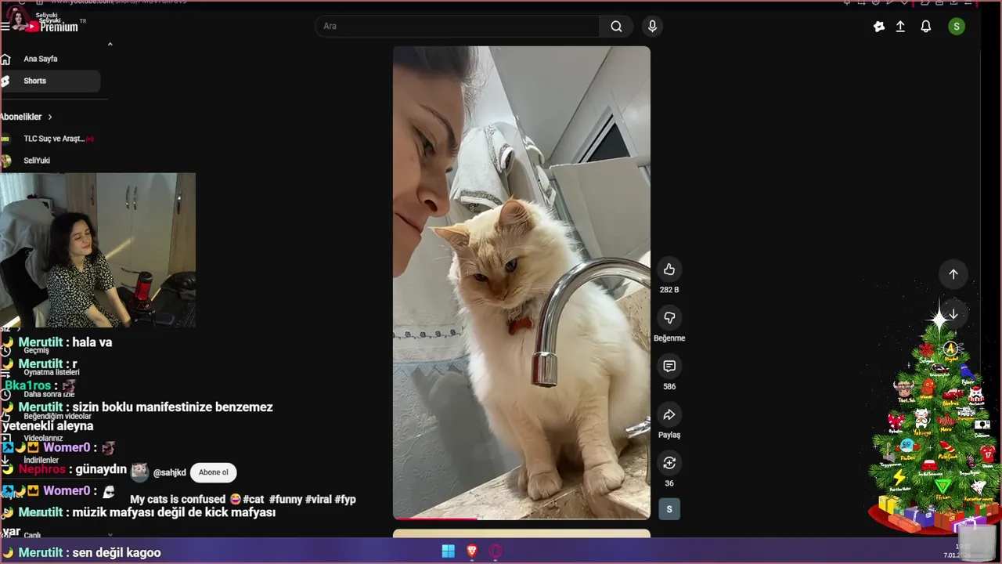Go to previous short with up arrow
1002x564 pixels.
tap(953, 274)
